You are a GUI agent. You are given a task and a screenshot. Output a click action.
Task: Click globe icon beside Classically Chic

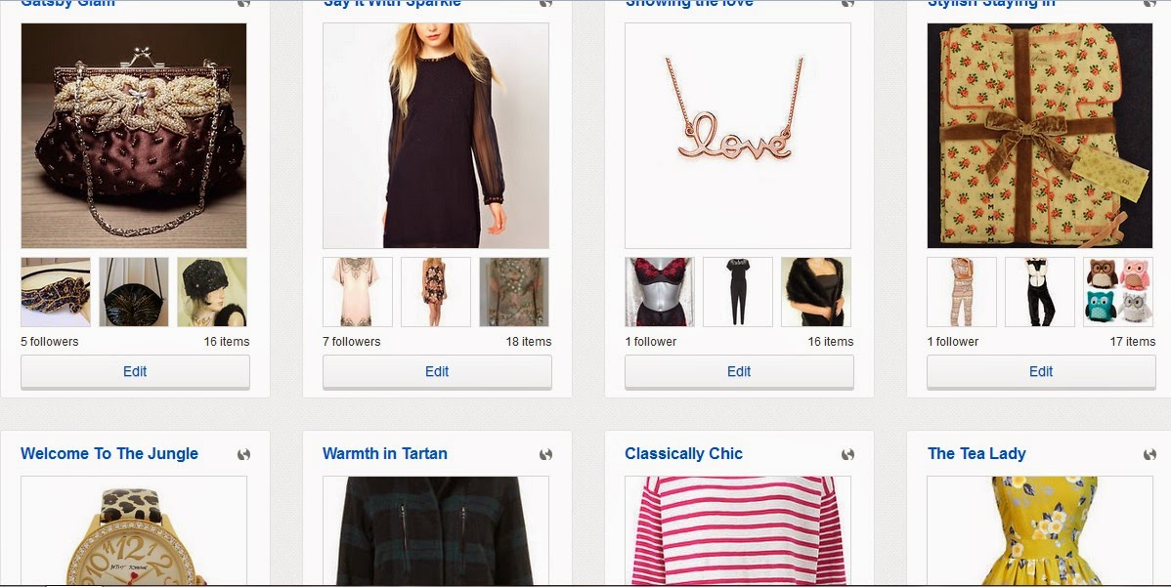pyautogui.click(x=847, y=454)
